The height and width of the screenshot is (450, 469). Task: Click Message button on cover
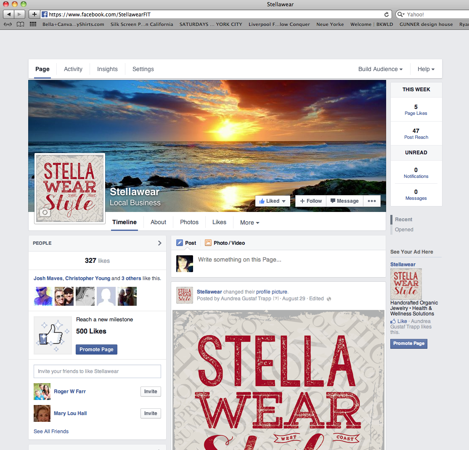coord(344,201)
